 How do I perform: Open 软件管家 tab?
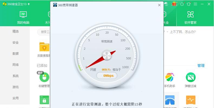pyautogui.click(x=190, y=18)
